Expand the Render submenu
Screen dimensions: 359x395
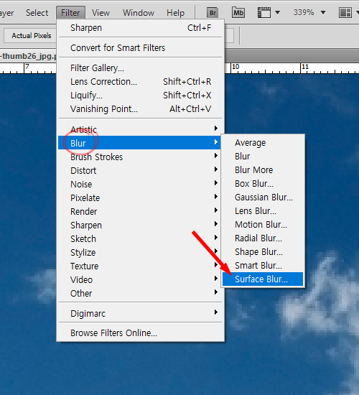[x=140, y=211]
